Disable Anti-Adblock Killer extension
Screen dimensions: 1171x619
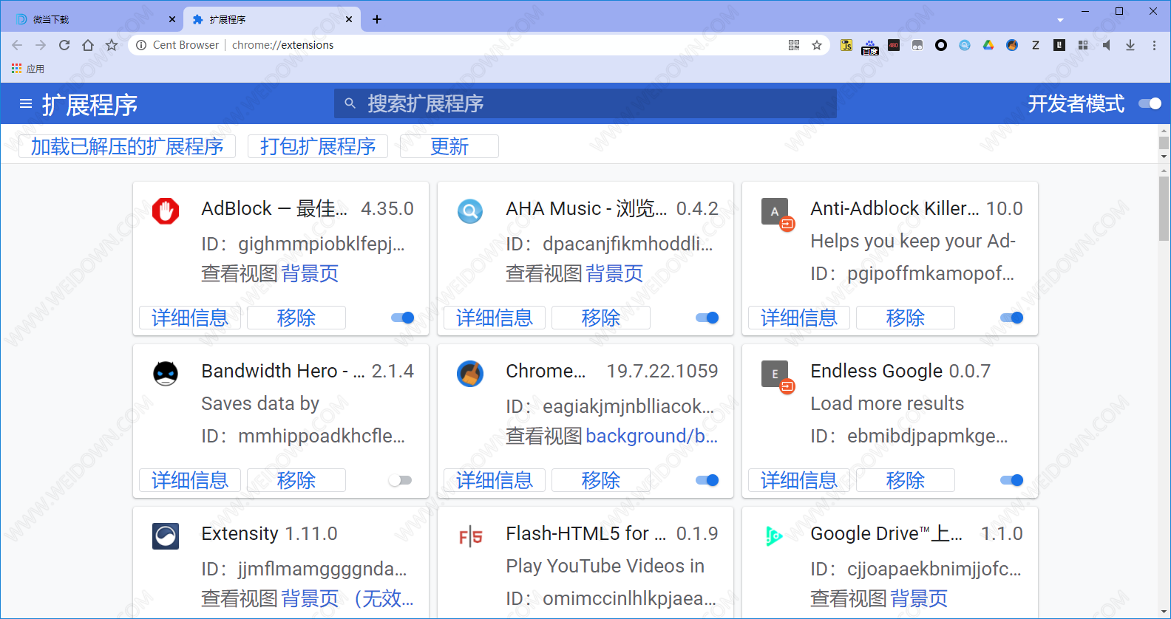(1012, 318)
